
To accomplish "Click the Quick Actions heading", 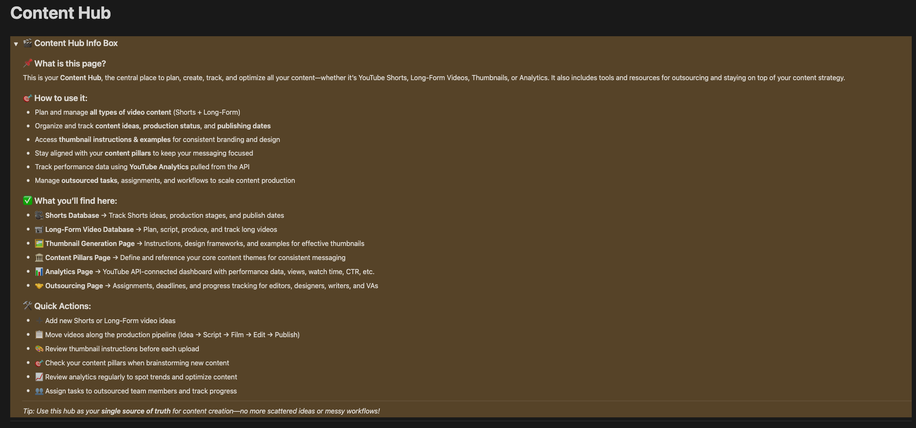I will pyautogui.click(x=62, y=306).
